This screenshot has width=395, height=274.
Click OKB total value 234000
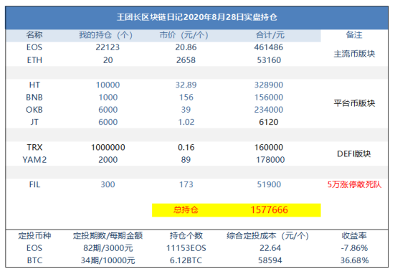[x=269, y=110]
